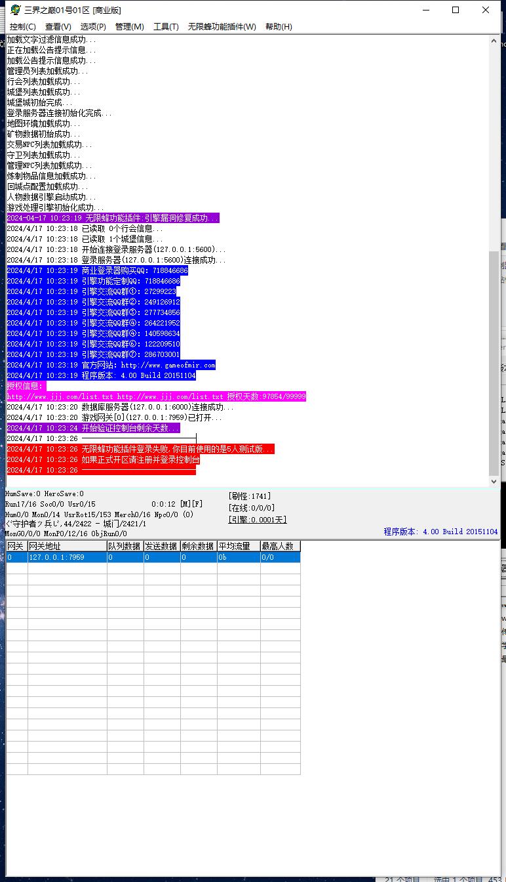Click the 网关 column header
Viewport: 506px width, 882px height.
[x=16, y=546]
